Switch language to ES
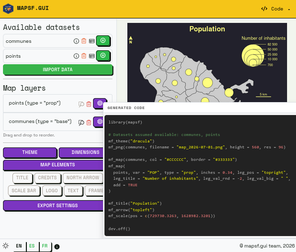The width and height of the screenshot is (296, 252). (32, 246)
